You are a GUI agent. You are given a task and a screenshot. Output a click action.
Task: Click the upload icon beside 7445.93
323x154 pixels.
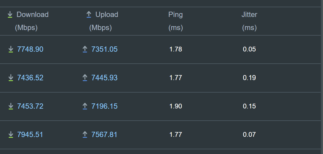85,78
